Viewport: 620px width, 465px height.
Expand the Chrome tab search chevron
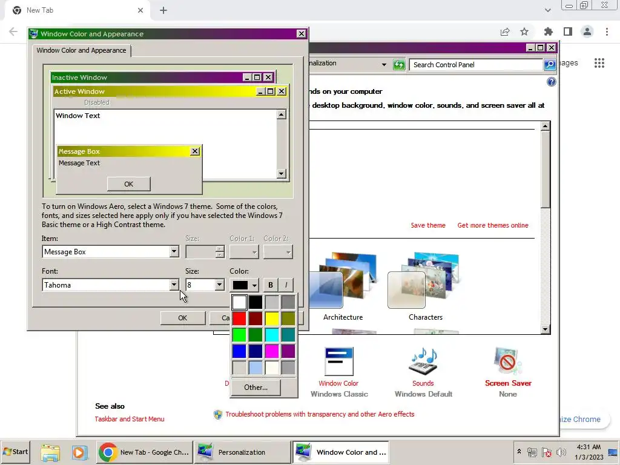[x=547, y=10]
